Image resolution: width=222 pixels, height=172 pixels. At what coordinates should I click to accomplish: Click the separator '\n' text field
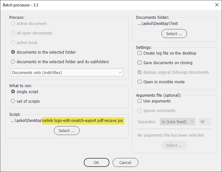205,122
